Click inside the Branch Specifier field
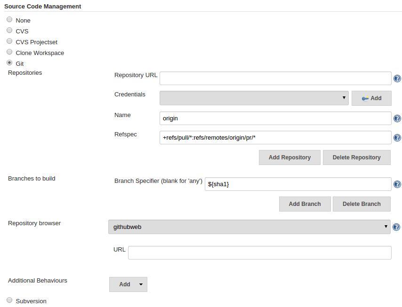 click(x=282, y=184)
